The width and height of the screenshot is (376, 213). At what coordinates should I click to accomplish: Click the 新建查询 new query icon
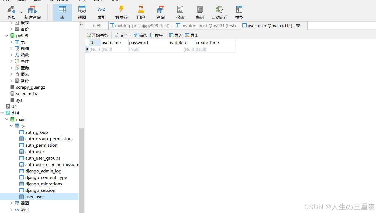[x=32, y=10]
